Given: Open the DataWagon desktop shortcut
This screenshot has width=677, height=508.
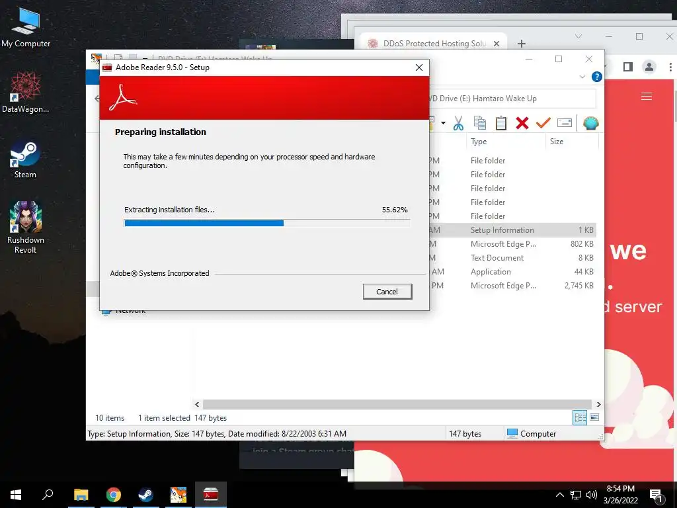Looking at the screenshot, I should 26,92.
